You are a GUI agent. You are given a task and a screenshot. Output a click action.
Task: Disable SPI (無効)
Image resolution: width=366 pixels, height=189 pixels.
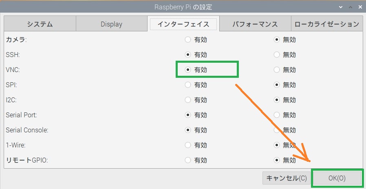(277, 85)
